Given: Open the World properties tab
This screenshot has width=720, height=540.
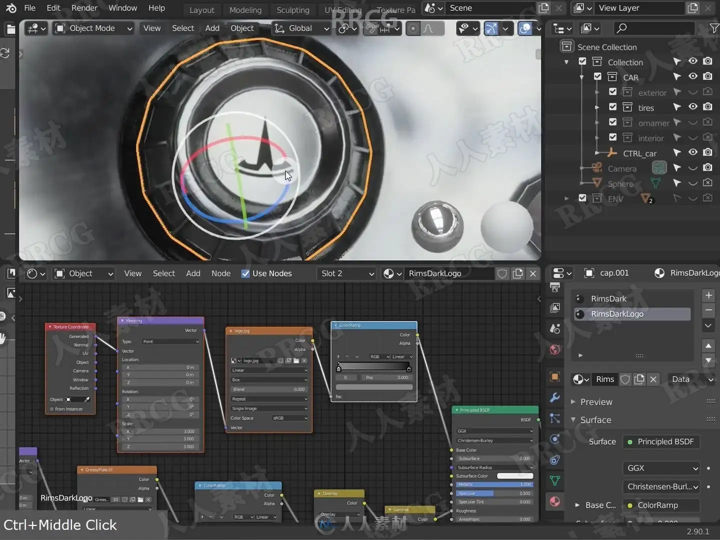Looking at the screenshot, I should (x=555, y=349).
